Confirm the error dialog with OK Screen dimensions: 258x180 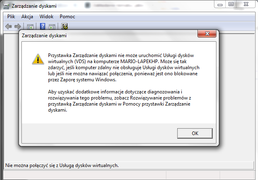click(x=195, y=133)
